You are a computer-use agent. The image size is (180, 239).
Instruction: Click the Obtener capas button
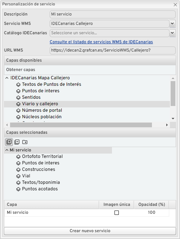pos(21,70)
